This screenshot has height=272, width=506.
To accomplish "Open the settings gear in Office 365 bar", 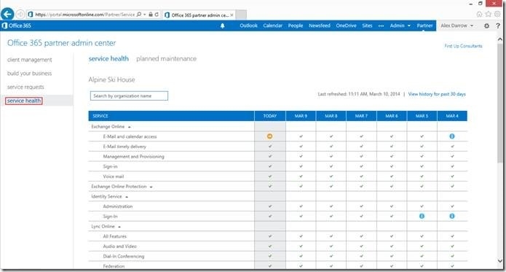I will point(486,26).
